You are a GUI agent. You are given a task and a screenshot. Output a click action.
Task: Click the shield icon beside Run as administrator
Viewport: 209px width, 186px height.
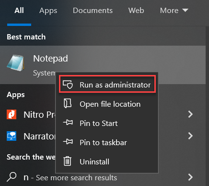tap(68, 85)
